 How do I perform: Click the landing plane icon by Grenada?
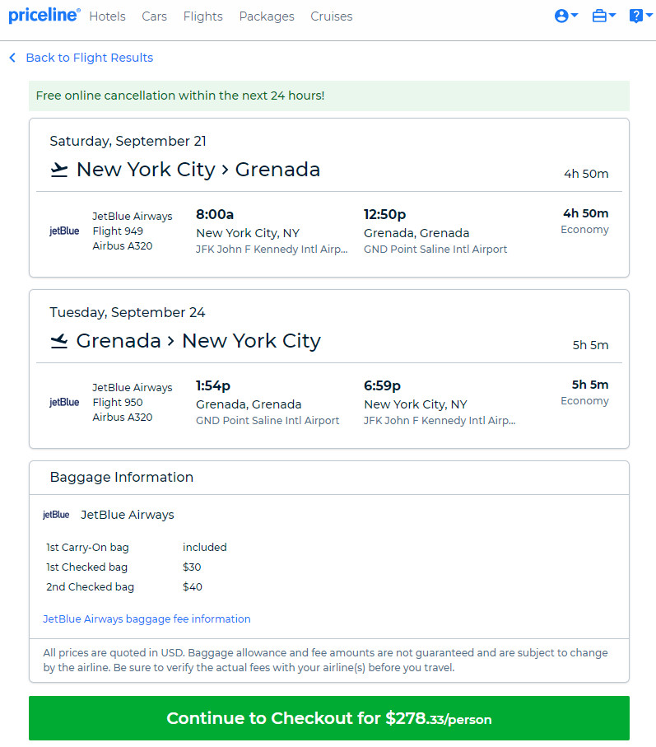[59, 341]
